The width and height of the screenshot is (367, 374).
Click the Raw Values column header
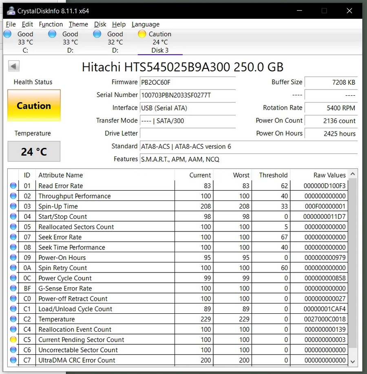(x=329, y=175)
